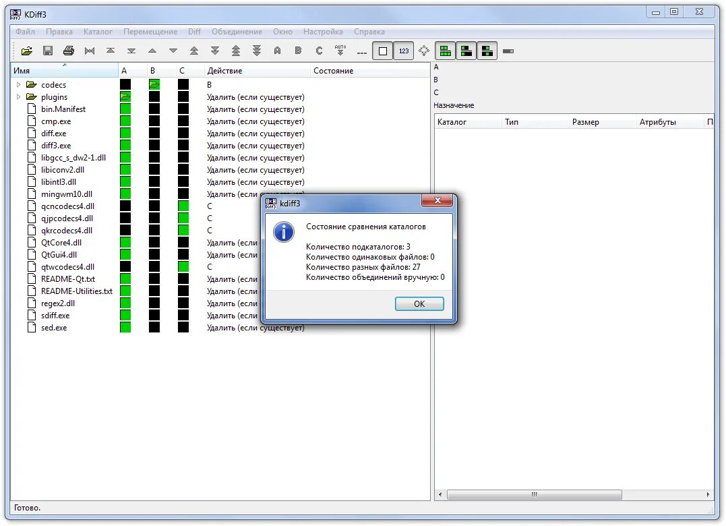Open the Настройка menu
Screen dimensions: 726x526
pos(323,32)
